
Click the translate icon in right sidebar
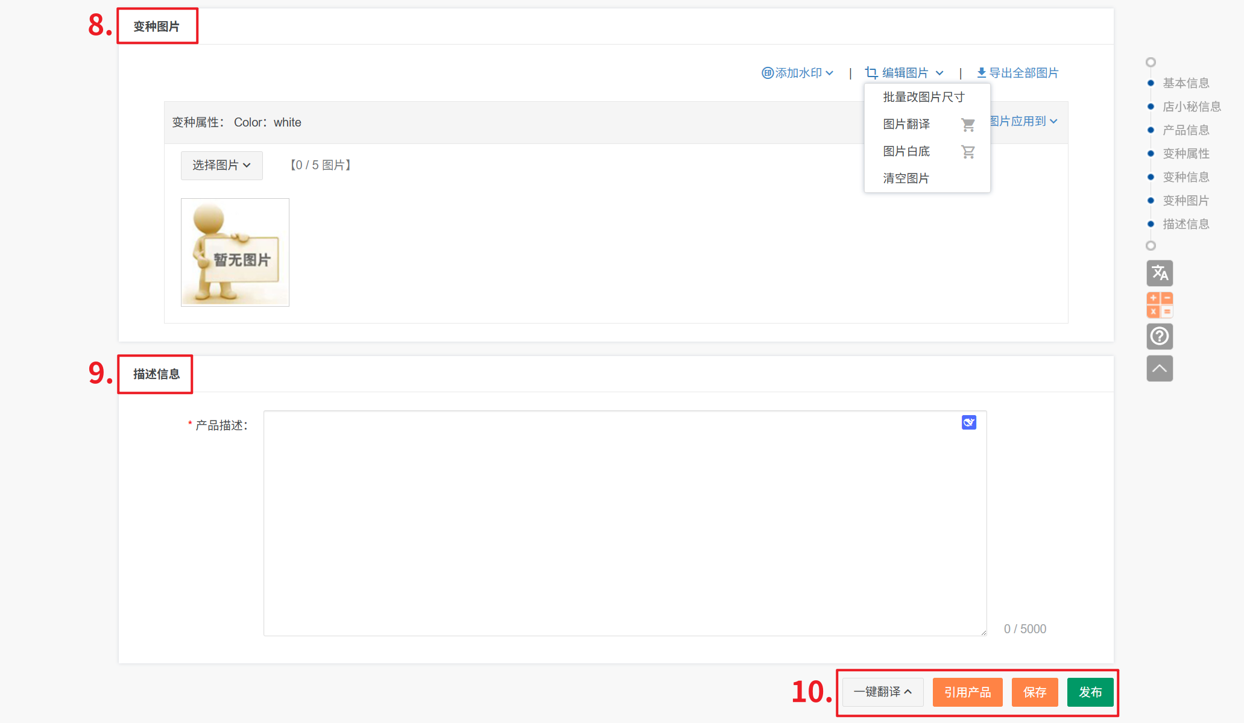pos(1159,273)
